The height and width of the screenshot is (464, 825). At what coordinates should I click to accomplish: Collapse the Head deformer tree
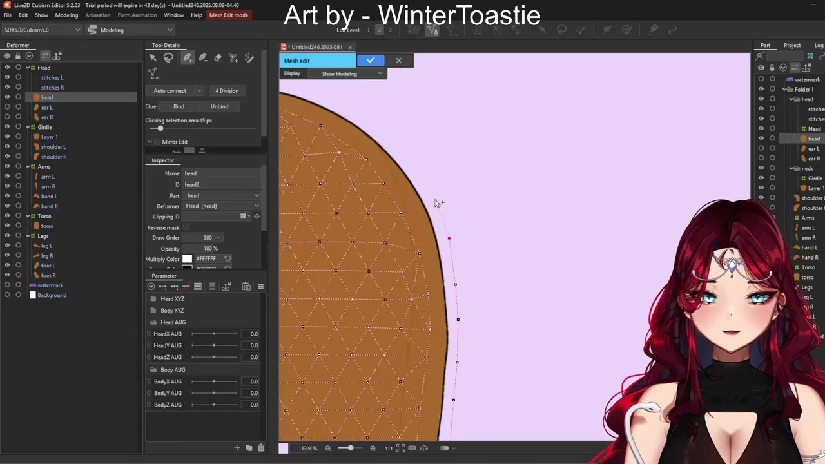click(27, 68)
